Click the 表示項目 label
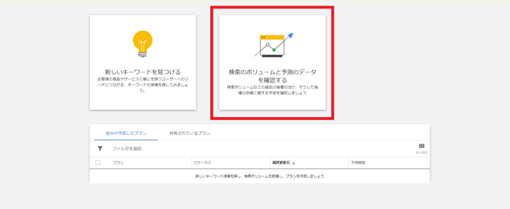The image size is (510, 209). [421, 152]
